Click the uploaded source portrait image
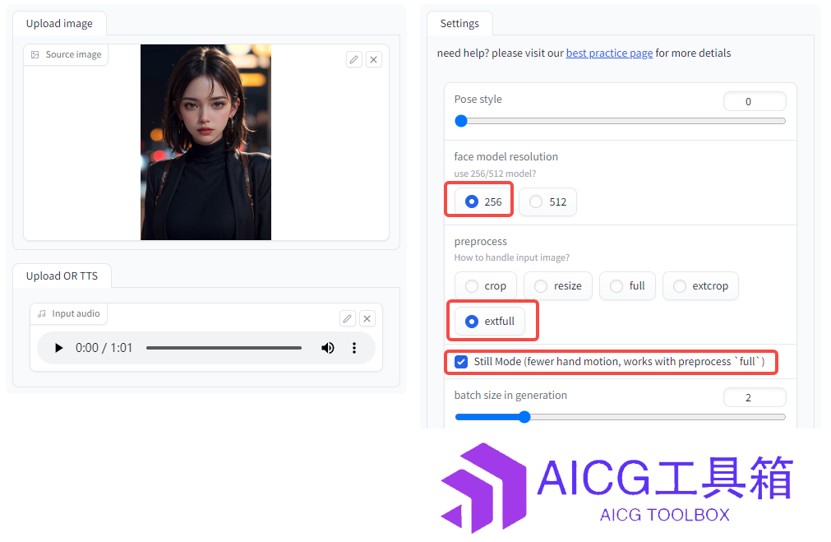831x542 pixels. click(205, 142)
